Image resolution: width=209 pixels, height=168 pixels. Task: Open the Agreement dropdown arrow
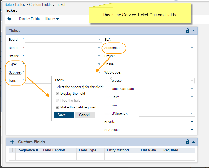pos(192,48)
